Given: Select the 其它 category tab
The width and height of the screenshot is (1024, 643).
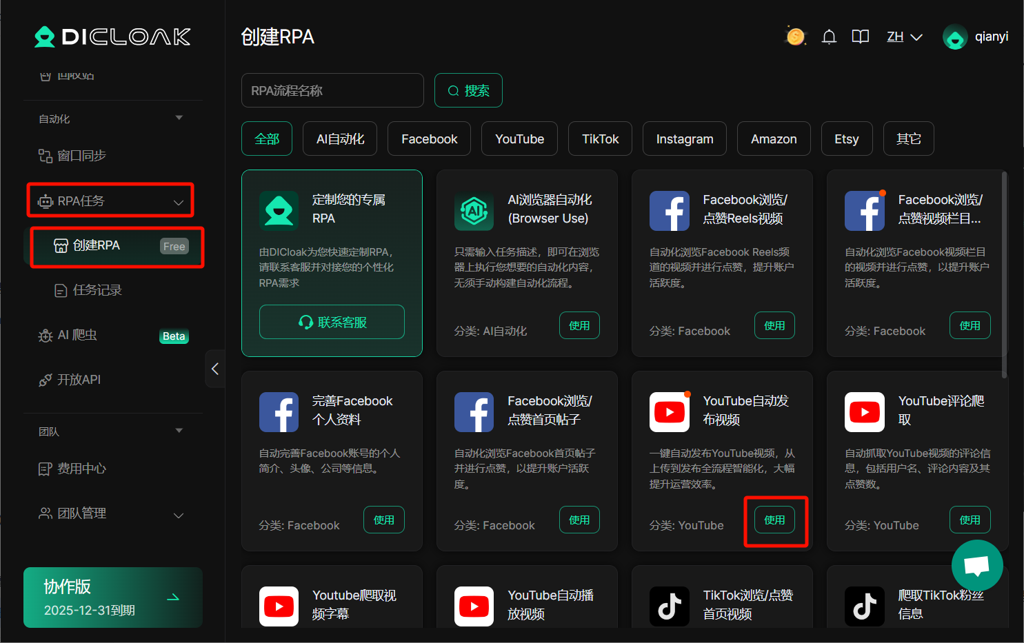Looking at the screenshot, I should coord(908,139).
